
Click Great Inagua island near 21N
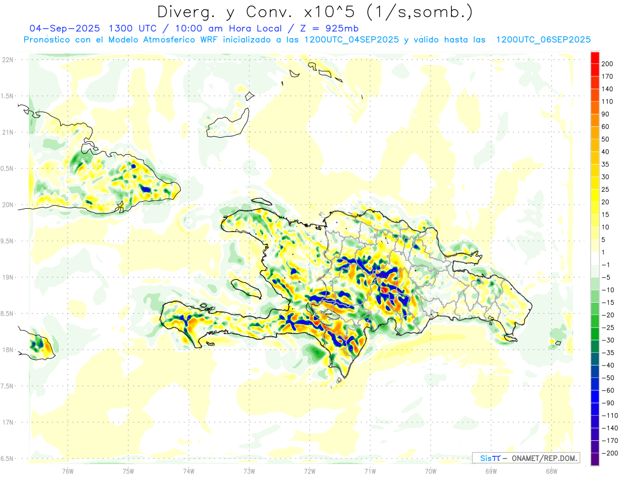tap(227, 125)
